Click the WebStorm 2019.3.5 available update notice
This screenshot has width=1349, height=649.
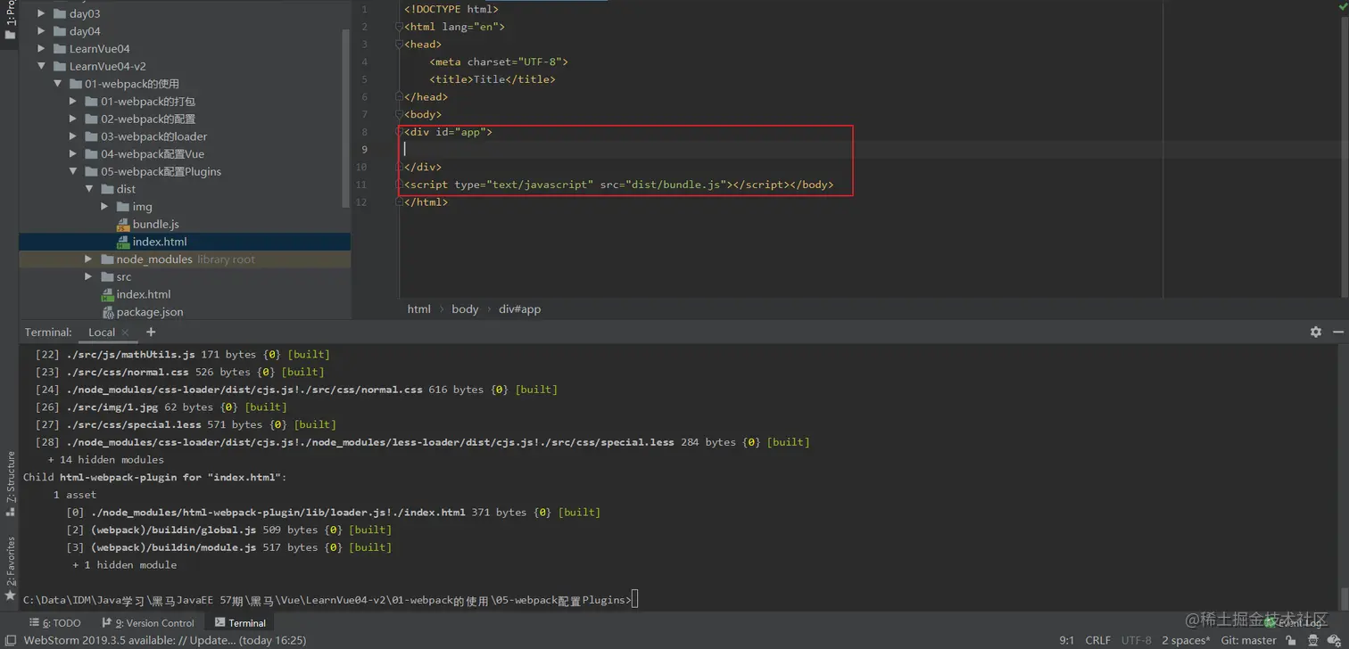[x=164, y=640]
